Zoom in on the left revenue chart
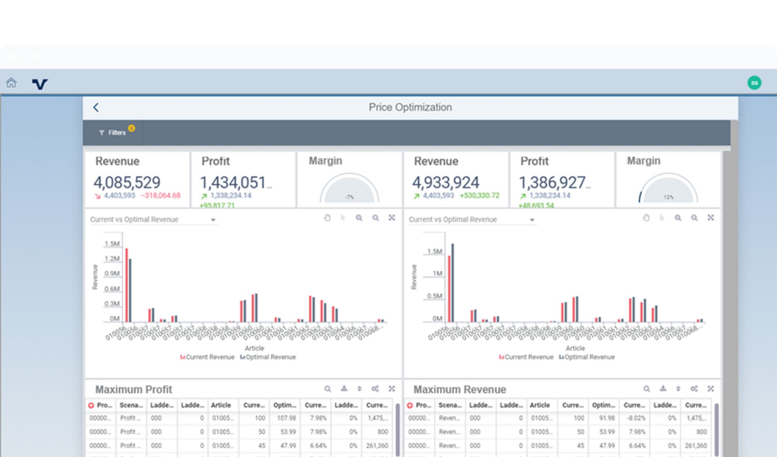This screenshot has height=457, width=777. pos(359,218)
